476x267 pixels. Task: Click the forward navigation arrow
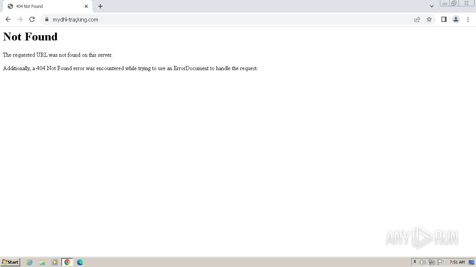point(20,19)
